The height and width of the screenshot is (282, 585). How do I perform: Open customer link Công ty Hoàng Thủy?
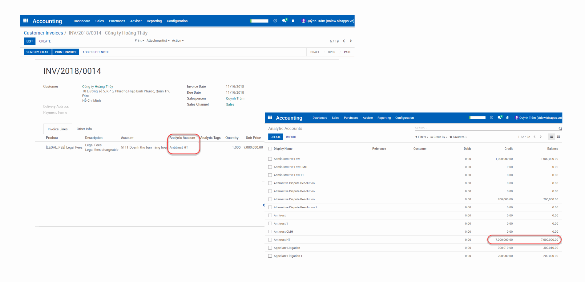pyautogui.click(x=97, y=86)
